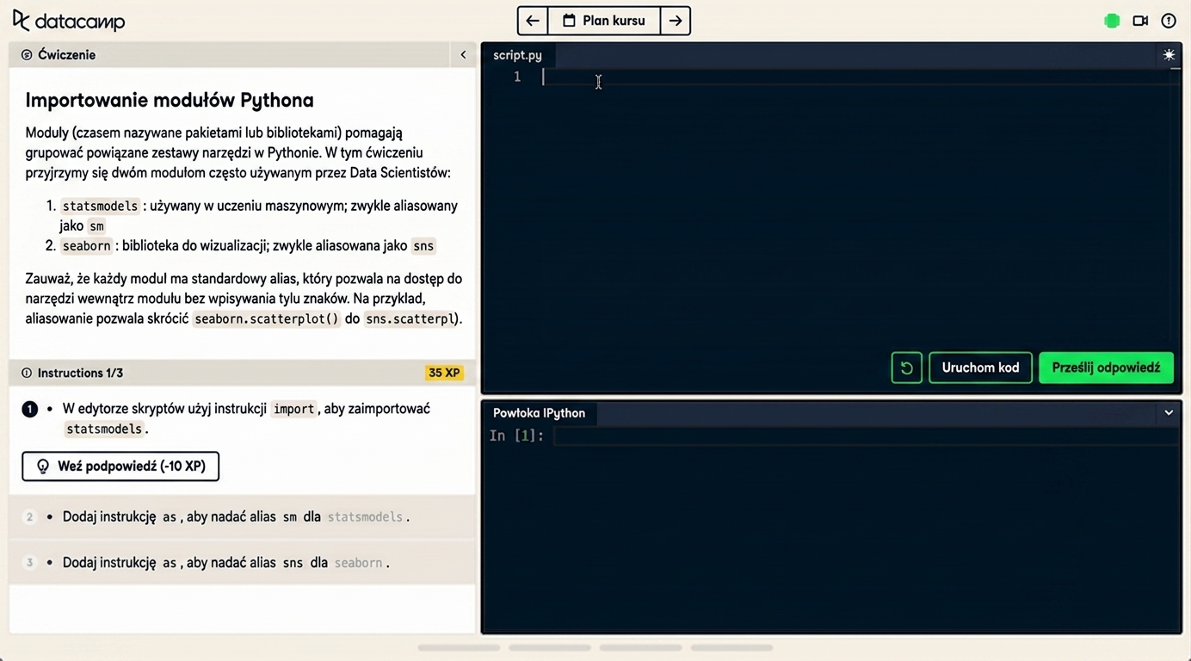Screen dimensions: 1191x661
Task: Collapse the Ćwiczenie panel chevron
Action: tap(463, 55)
